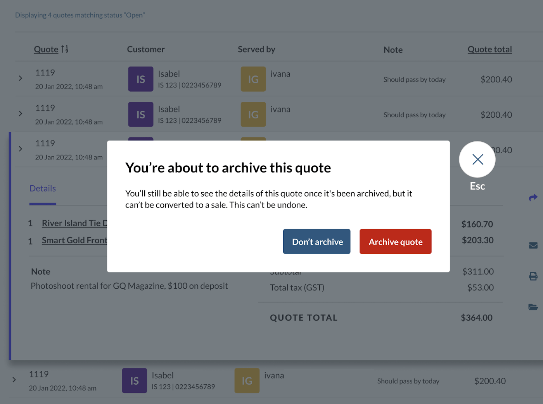Screen dimensions: 543x404
Task: Click ivana's IG avatar in the first row
Action: [253, 79]
